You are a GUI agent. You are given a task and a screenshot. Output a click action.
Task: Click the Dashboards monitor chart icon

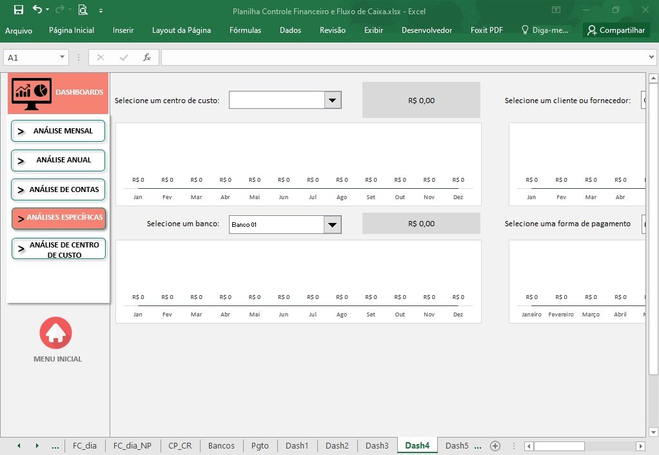point(32,93)
